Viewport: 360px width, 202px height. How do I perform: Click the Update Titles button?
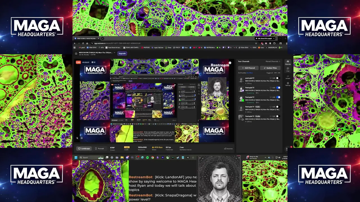tap(270, 68)
